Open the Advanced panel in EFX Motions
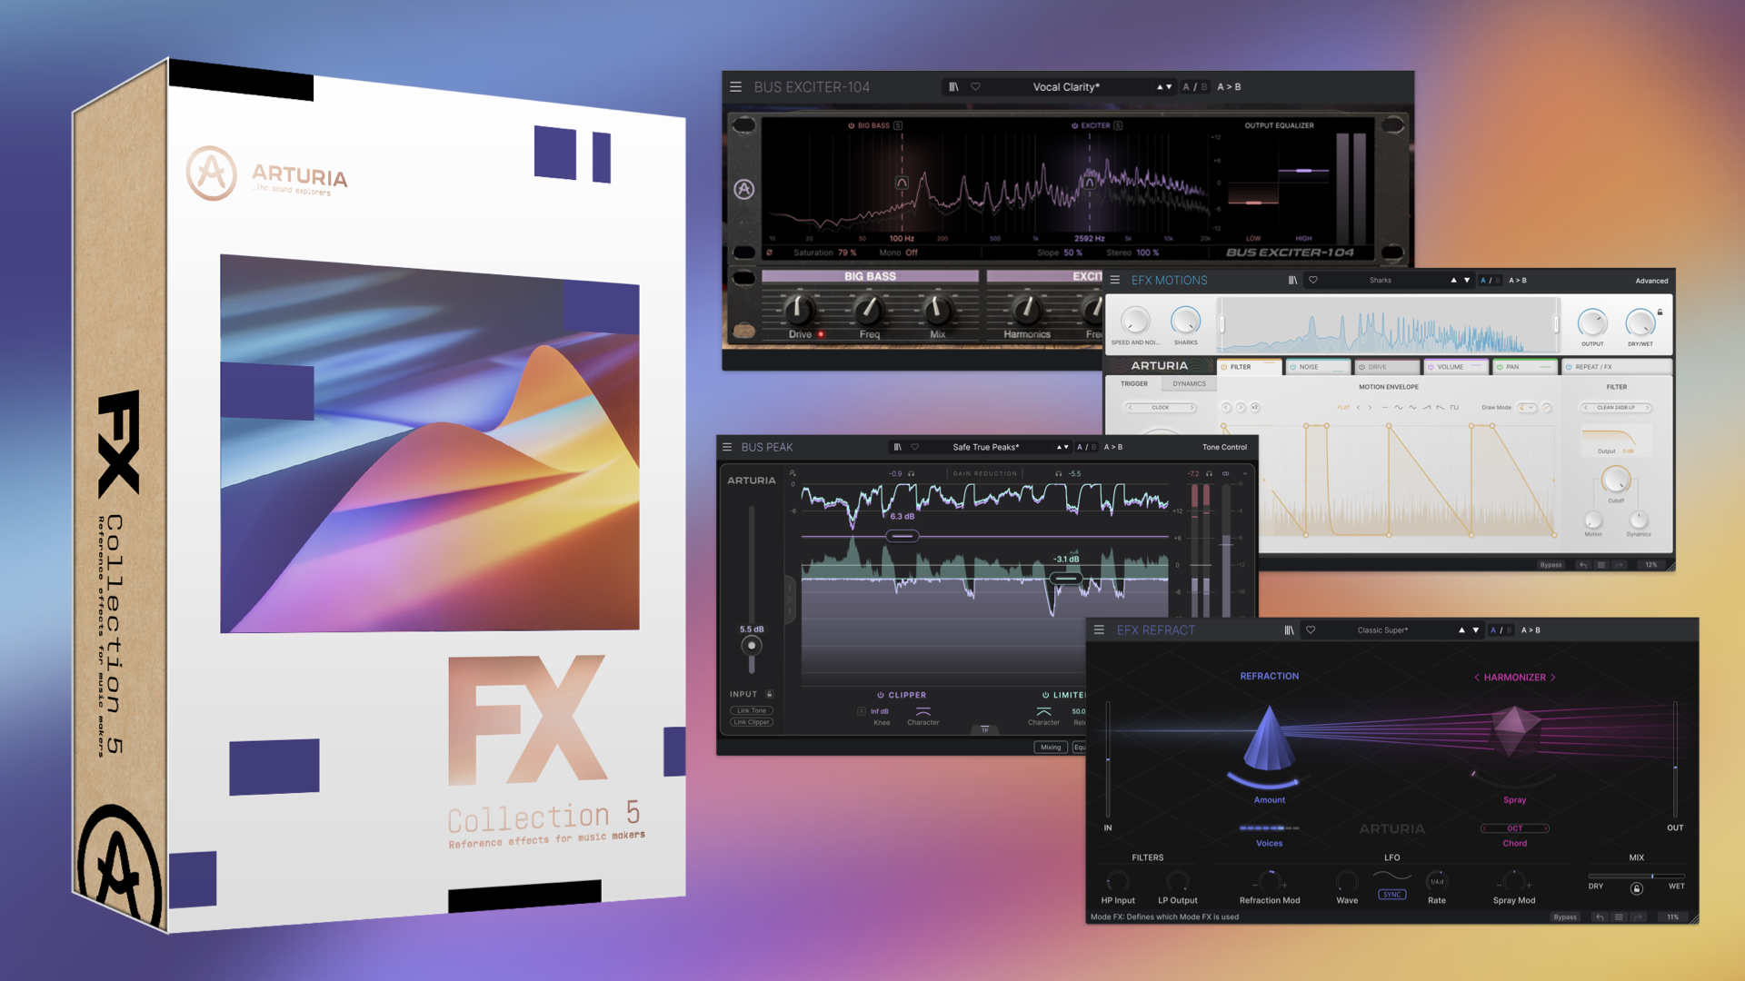 (x=1651, y=281)
